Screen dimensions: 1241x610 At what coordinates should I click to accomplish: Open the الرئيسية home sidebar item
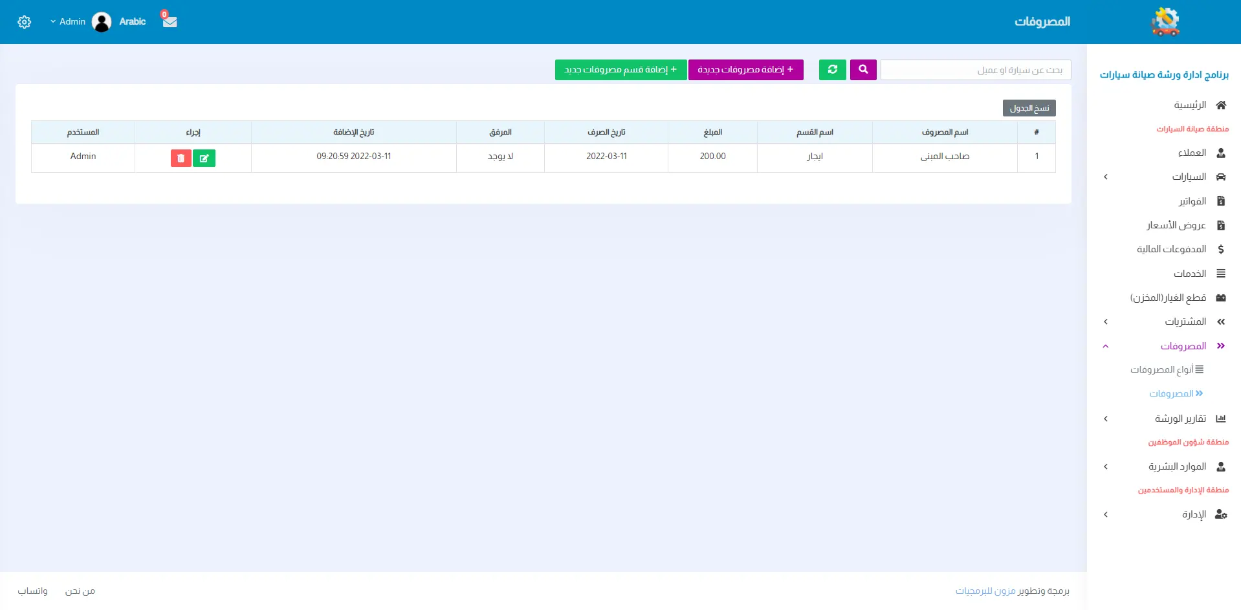[1189, 105]
